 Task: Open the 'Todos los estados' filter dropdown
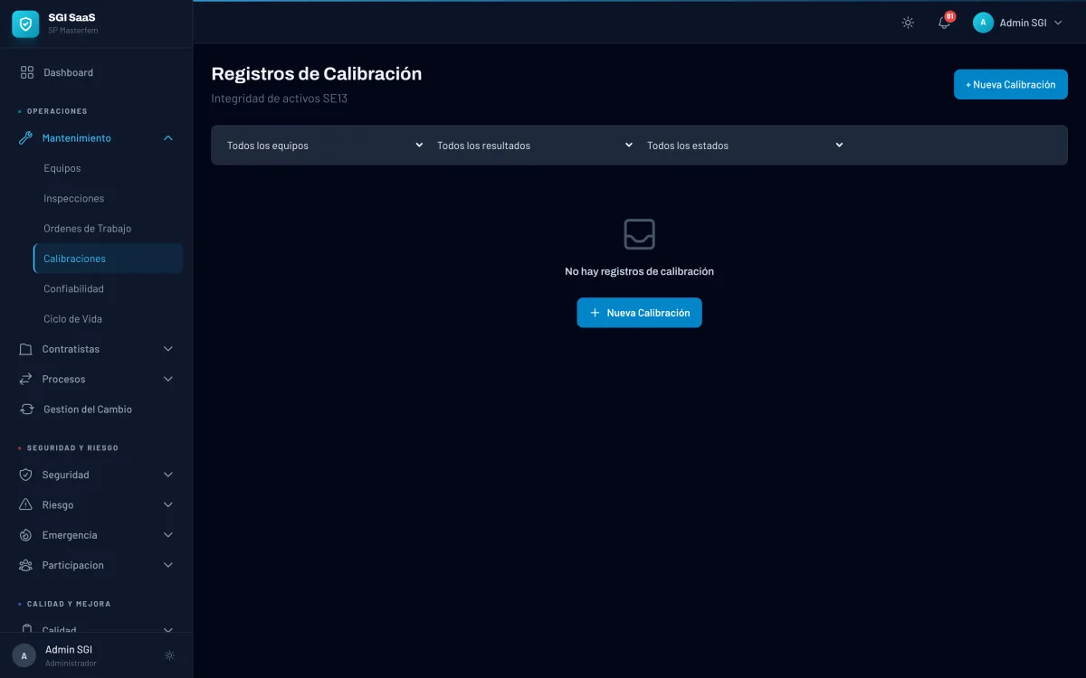[x=744, y=146]
